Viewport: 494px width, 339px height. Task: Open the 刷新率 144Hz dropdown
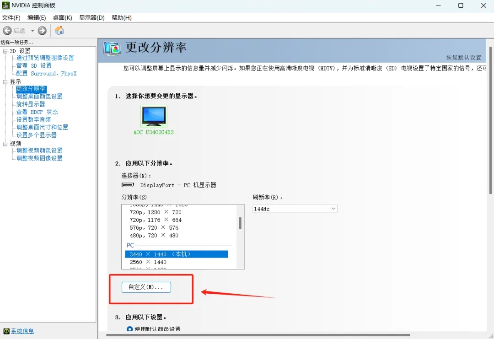pos(295,209)
